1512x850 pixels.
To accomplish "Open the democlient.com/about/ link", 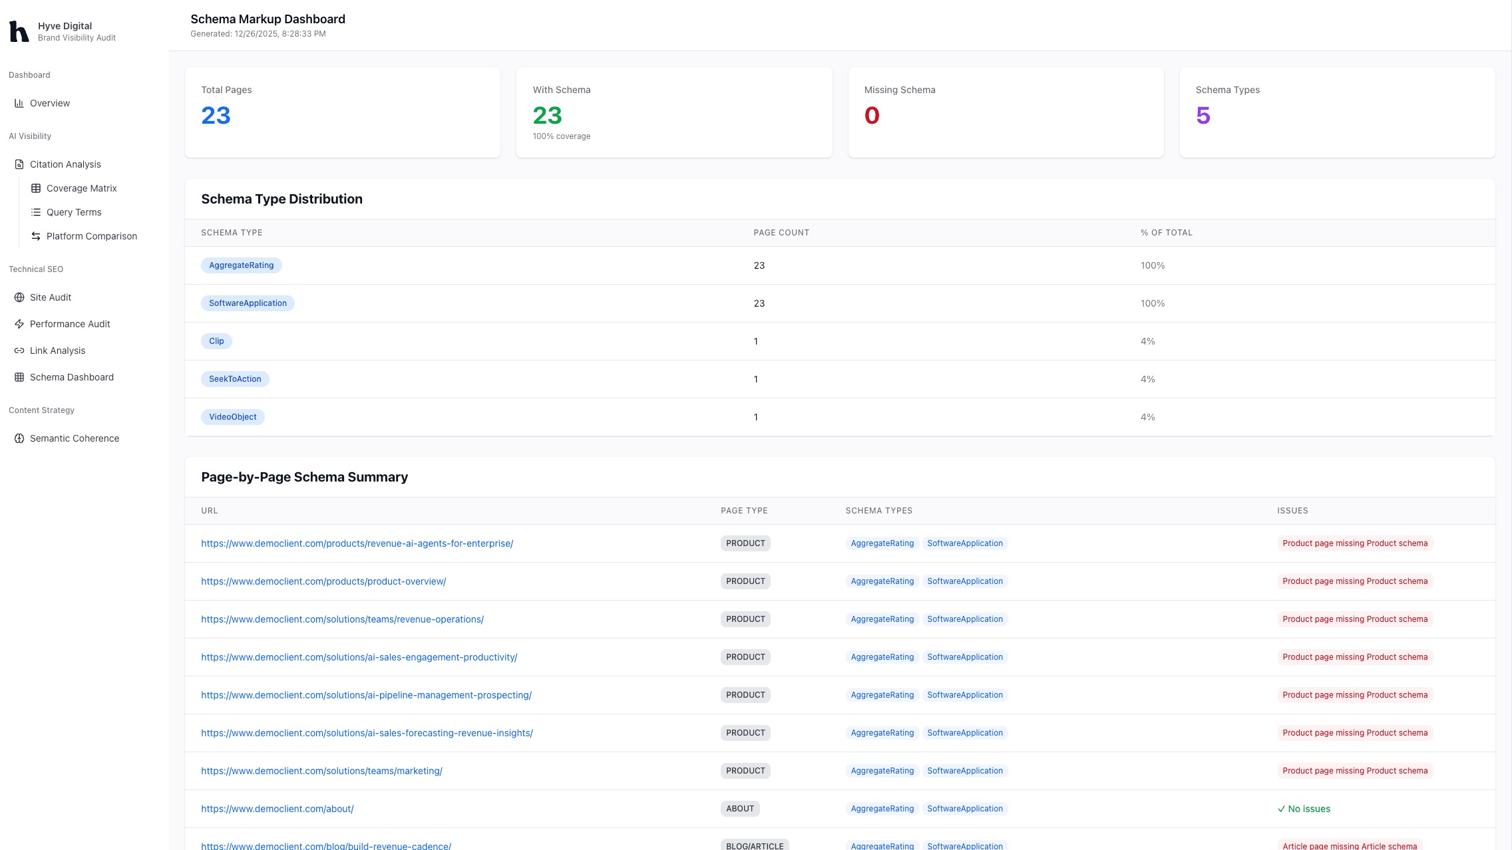I will pyautogui.click(x=277, y=809).
